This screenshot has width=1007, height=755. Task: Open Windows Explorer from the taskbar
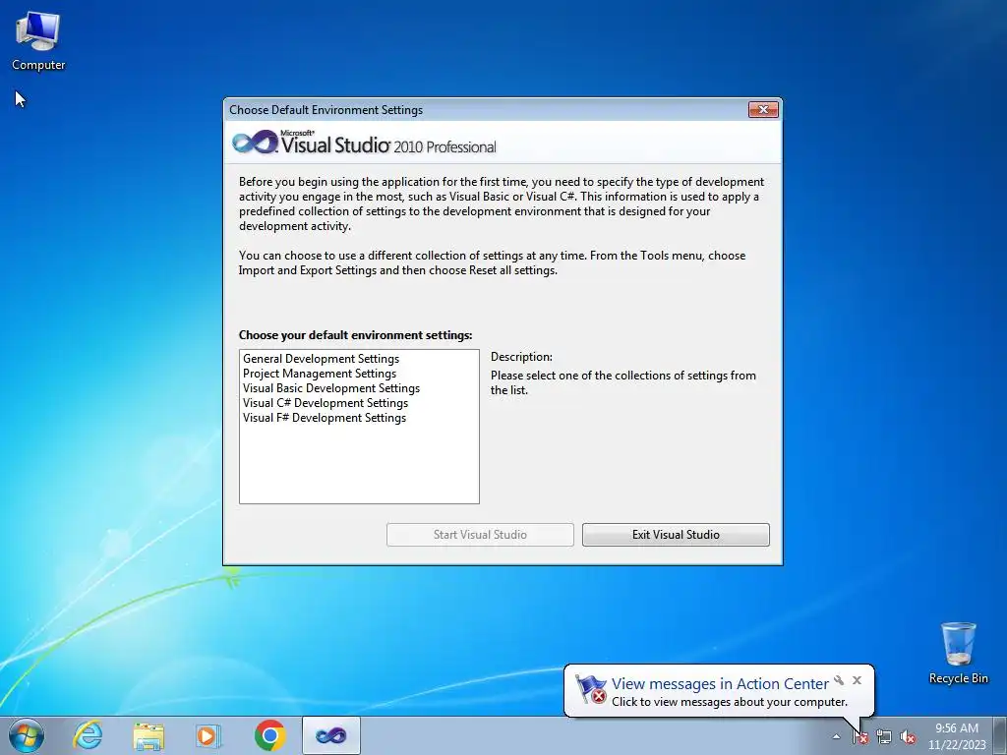(148, 735)
